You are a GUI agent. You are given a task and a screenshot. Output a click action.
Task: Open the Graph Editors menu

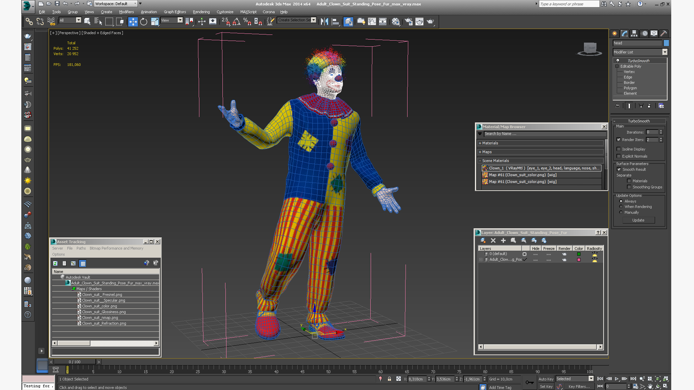tap(175, 12)
